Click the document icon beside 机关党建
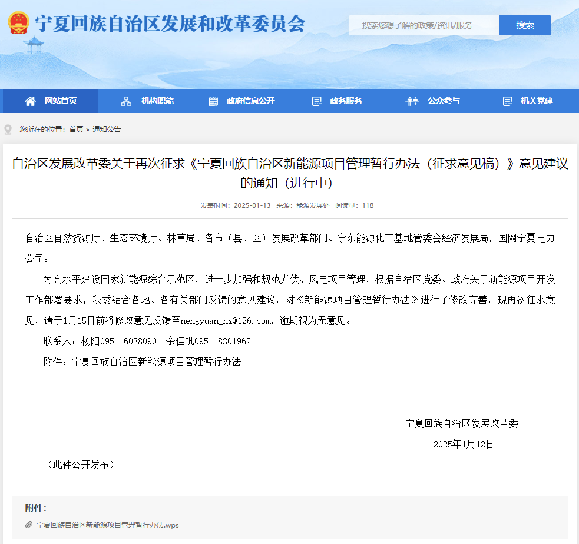Image resolution: width=579 pixels, height=544 pixels. 508,101
